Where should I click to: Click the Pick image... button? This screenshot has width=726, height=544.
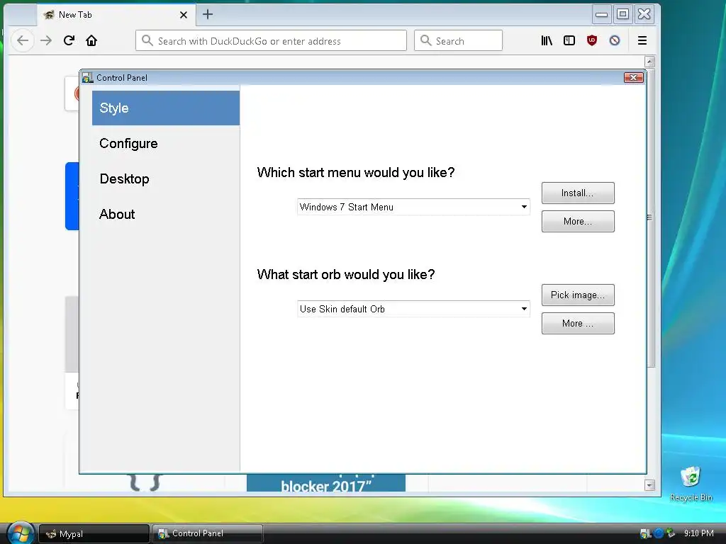tap(578, 295)
